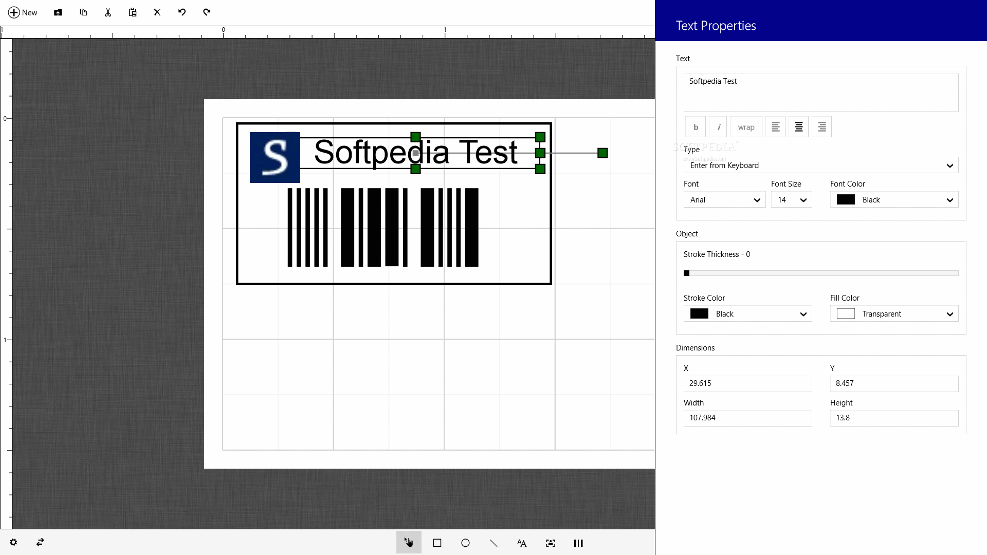
Task: Click the redo arrow icon
Action: [x=207, y=12]
